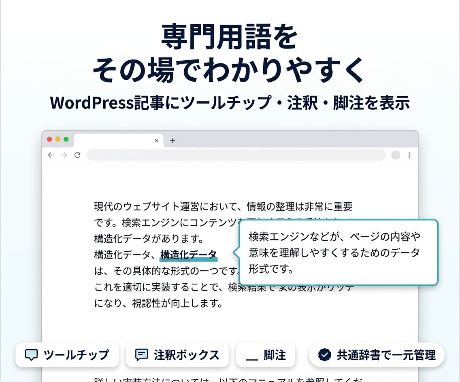
Task: Click the round profile avatar in the browser toolbar
Action: click(396, 155)
